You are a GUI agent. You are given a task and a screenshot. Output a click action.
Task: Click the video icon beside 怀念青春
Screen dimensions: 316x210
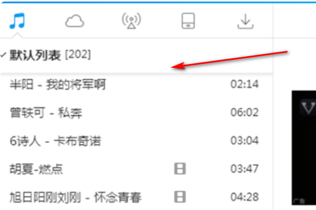[180, 197]
